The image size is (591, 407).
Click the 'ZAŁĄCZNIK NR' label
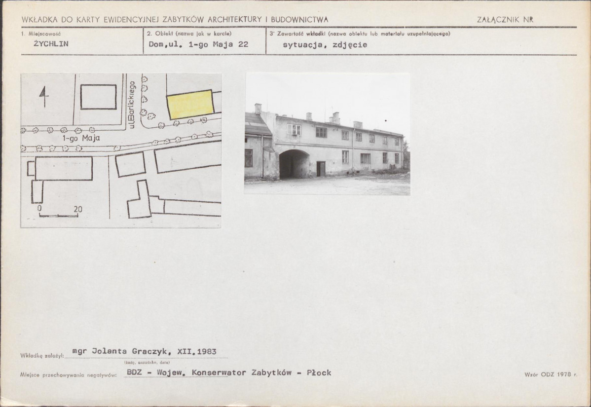505,20
